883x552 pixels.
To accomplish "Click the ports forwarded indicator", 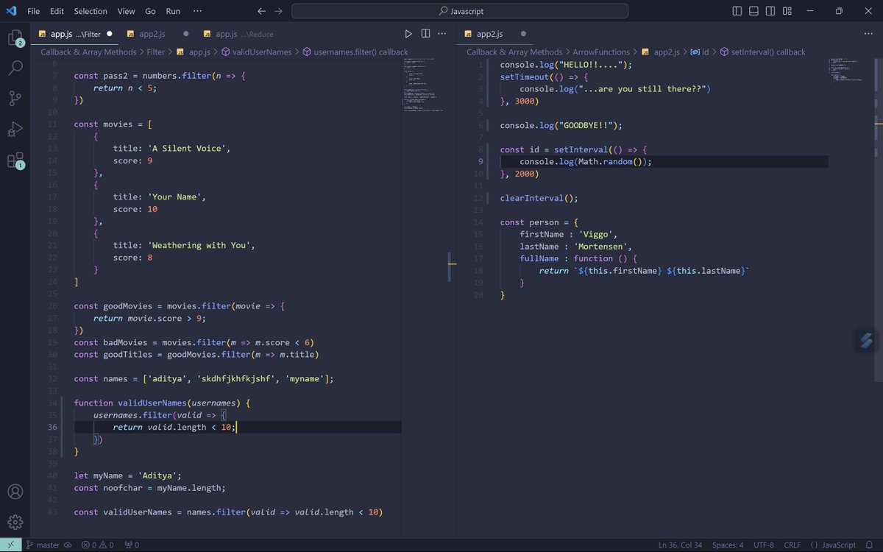I will tap(132, 545).
